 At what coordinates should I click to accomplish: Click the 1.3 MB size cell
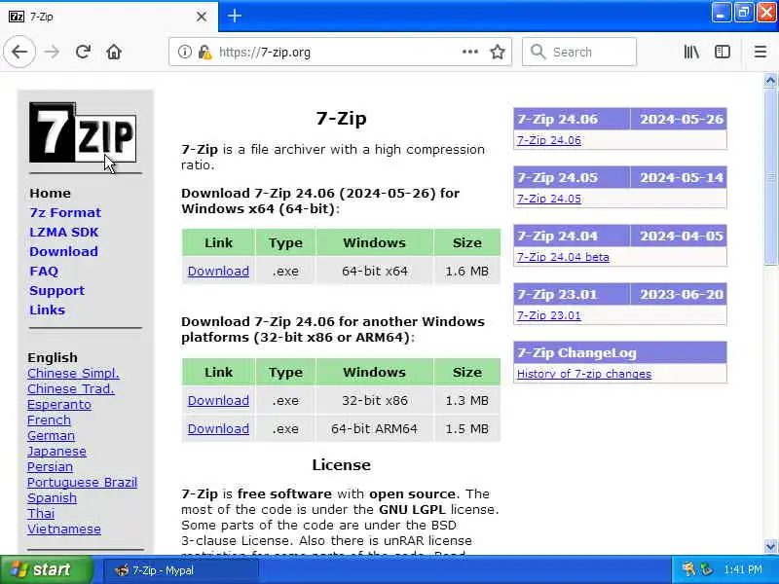point(467,400)
